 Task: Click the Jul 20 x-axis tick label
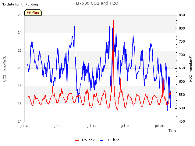coord(160,126)
